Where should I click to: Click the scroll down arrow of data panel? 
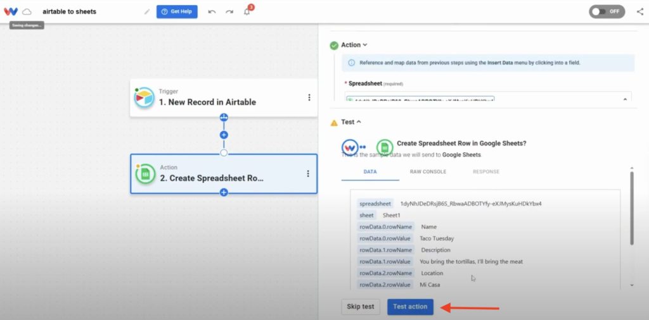(632, 285)
